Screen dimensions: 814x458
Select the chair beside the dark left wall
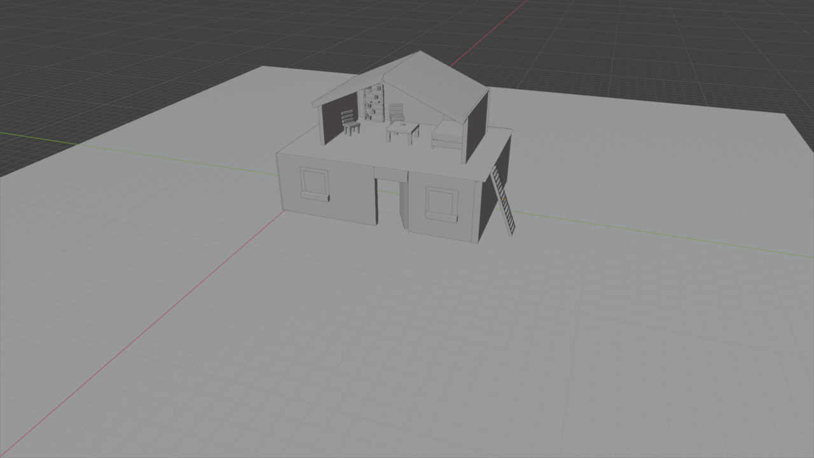(350, 123)
